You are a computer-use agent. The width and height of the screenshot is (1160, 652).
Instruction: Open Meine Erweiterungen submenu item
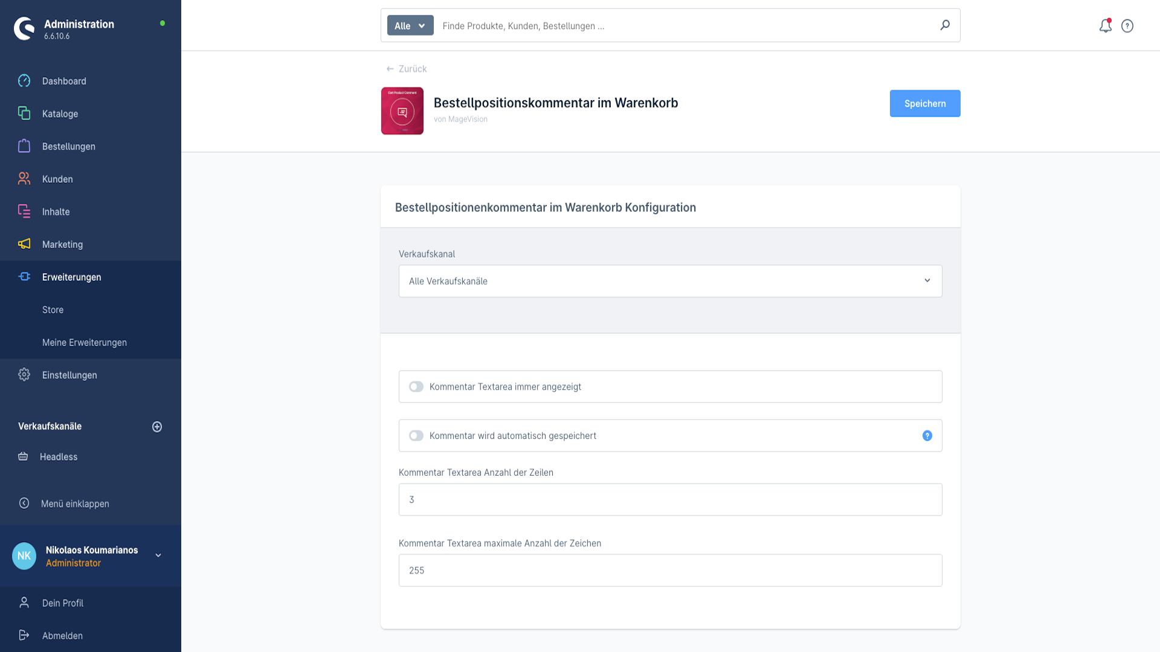click(85, 342)
